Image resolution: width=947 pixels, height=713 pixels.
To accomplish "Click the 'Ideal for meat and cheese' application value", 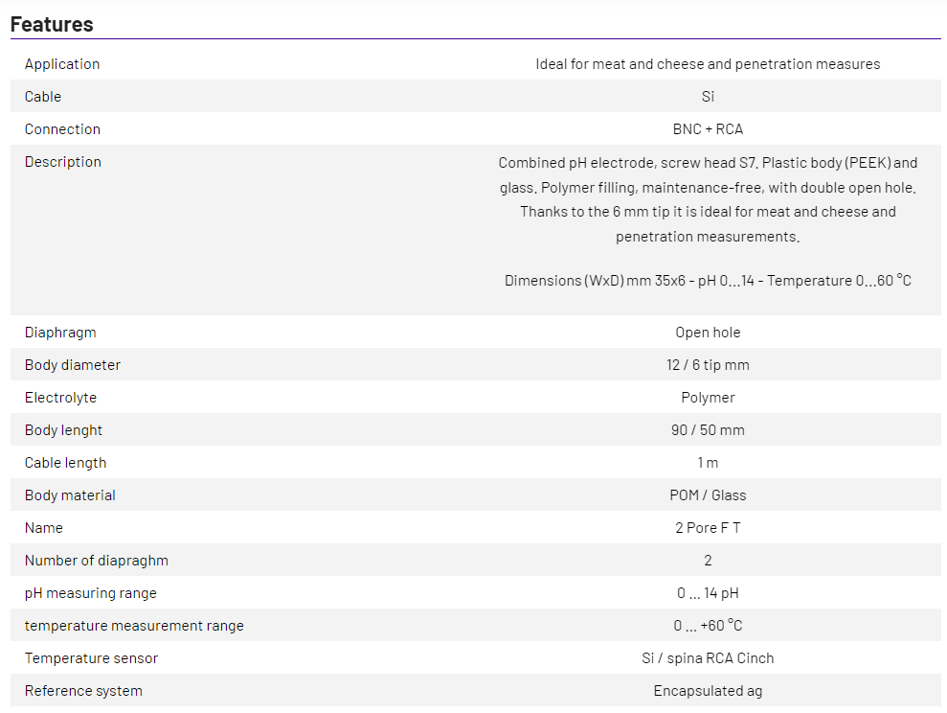I will point(708,64).
